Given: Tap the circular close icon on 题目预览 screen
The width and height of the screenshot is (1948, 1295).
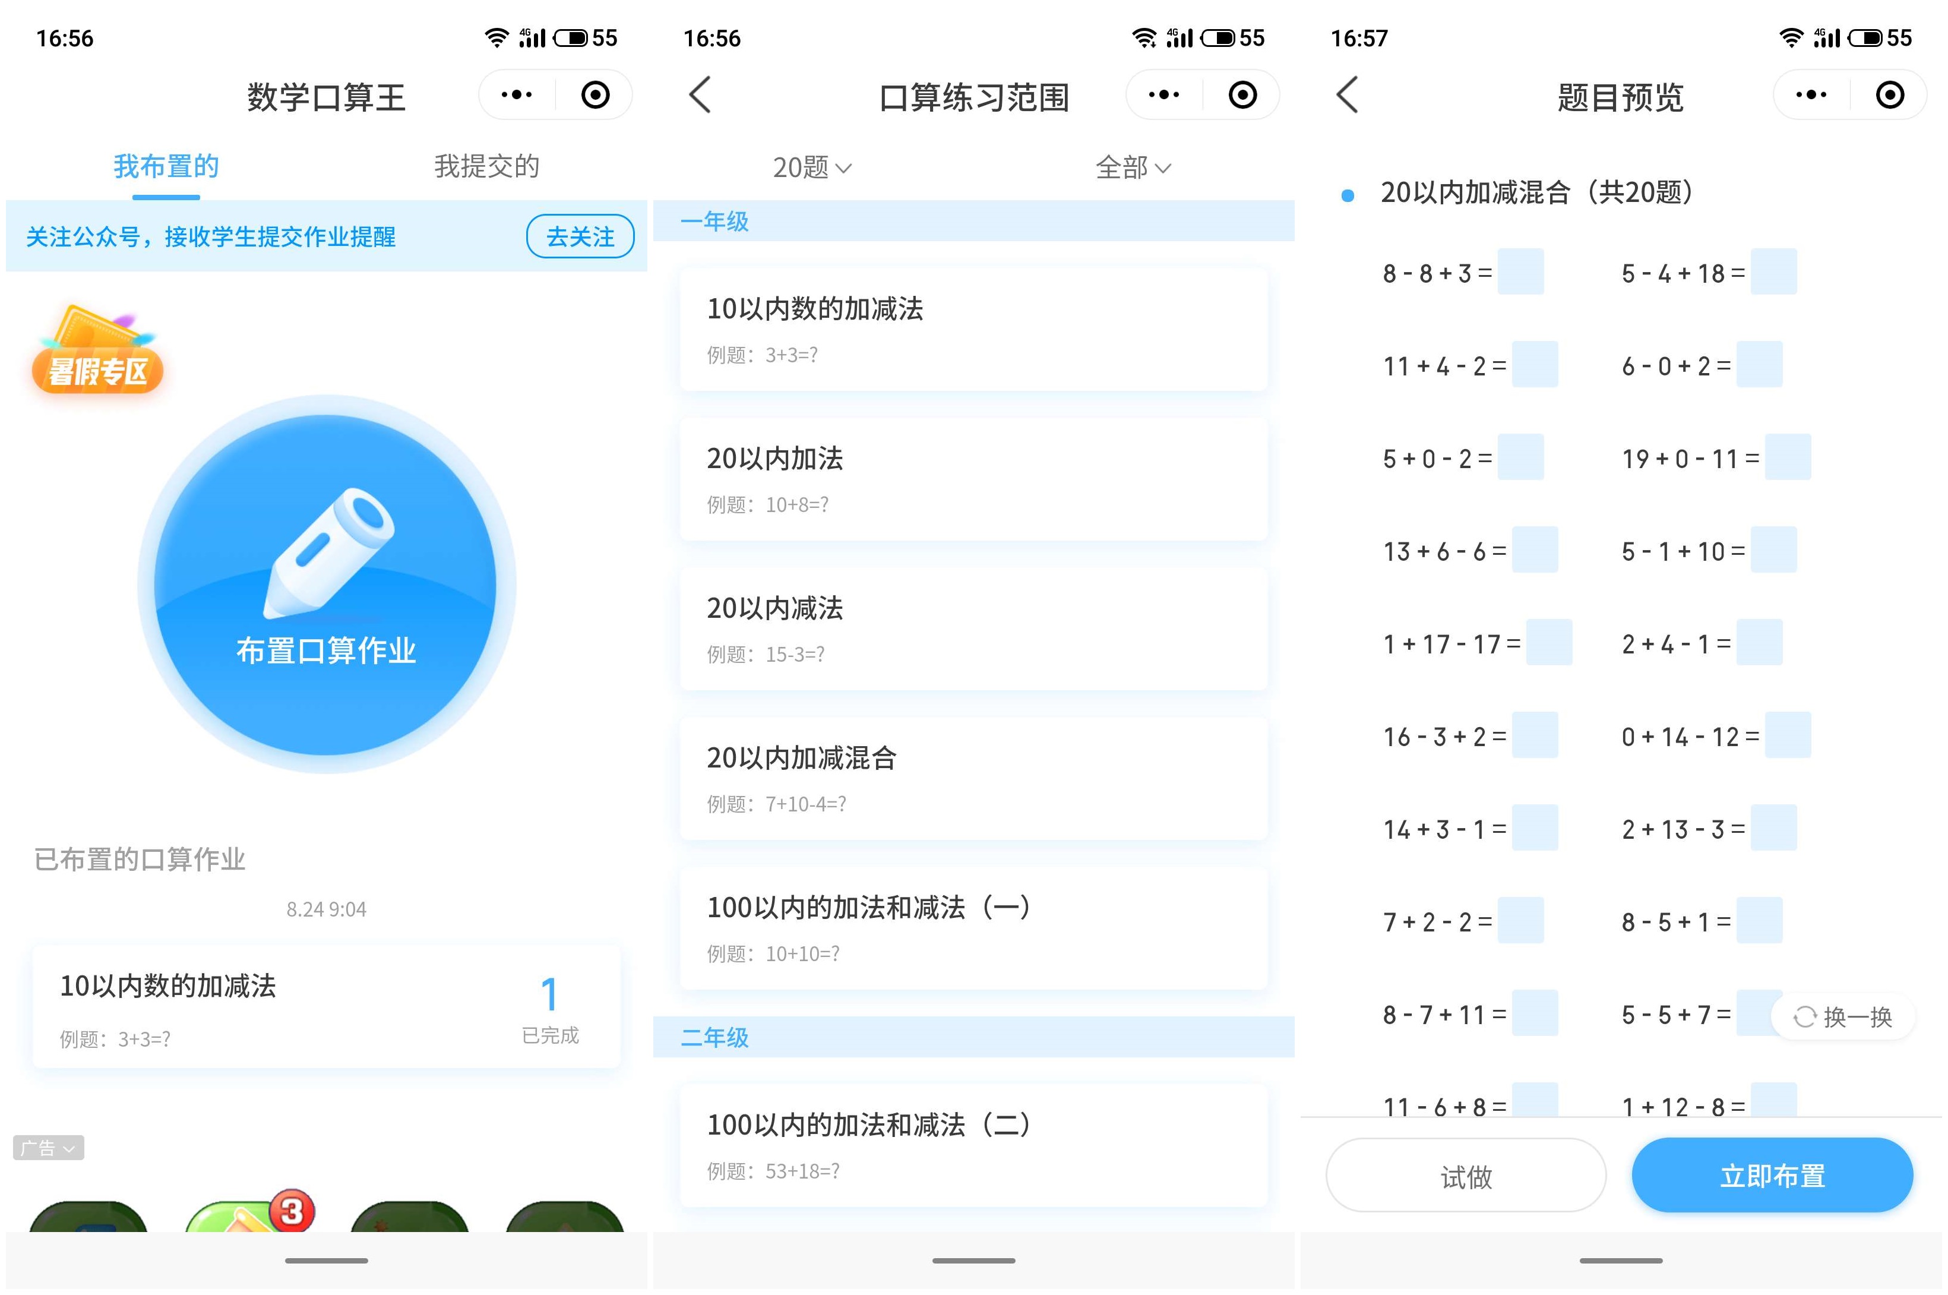Looking at the screenshot, I should click(1889, 95).
